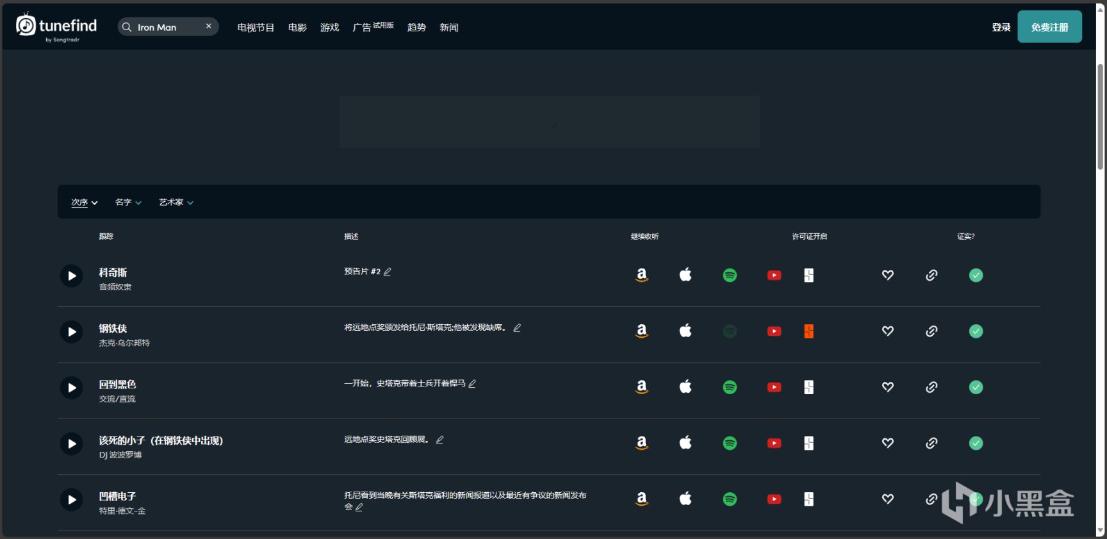
Task: Open the 趋势 menu item
Action: pyautogui.click(x=416, y=28)
